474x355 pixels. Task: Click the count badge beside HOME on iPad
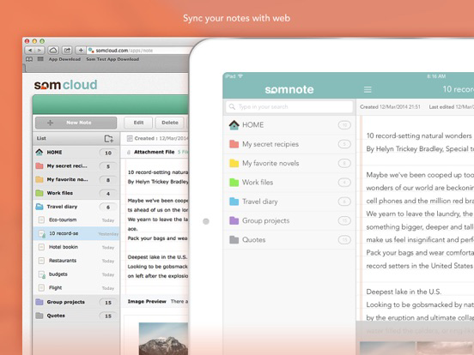(x=344, y=125)
